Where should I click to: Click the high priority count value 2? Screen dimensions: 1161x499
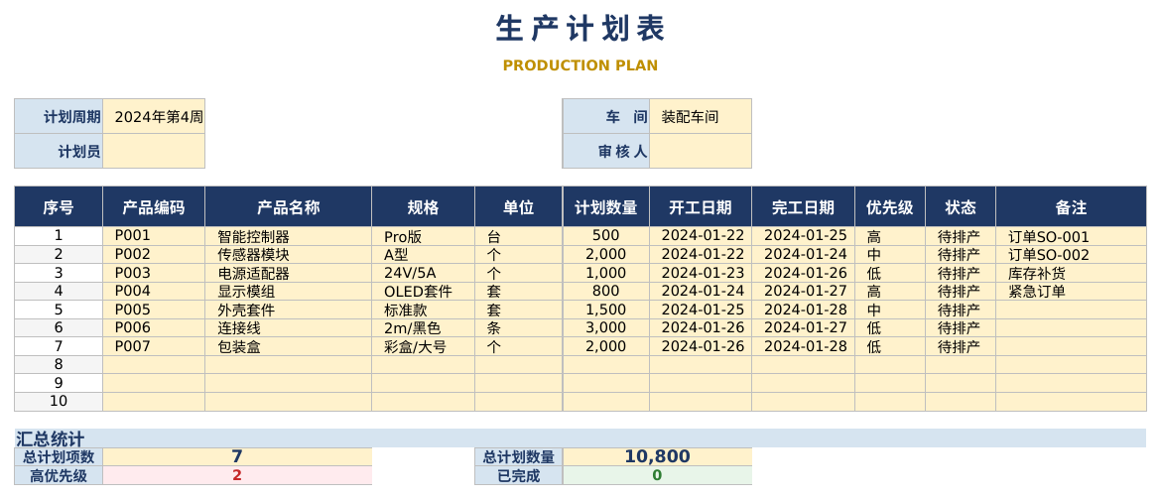click(237, 475)
